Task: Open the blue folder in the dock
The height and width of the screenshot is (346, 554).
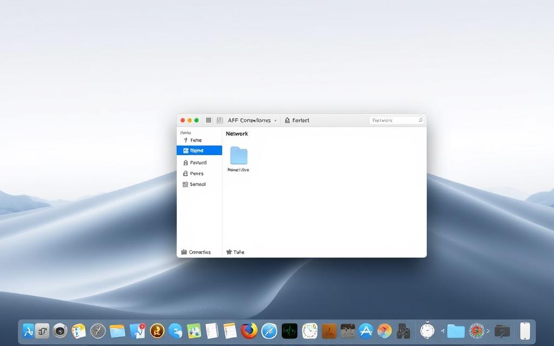Action: [456, 331]
